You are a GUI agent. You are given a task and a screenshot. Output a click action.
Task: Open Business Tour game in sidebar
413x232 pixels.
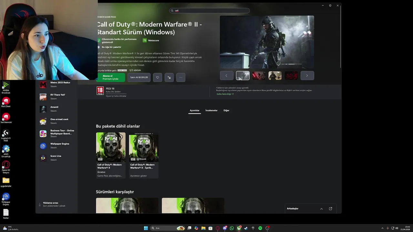pyautogui.click(x=57, y=133)
